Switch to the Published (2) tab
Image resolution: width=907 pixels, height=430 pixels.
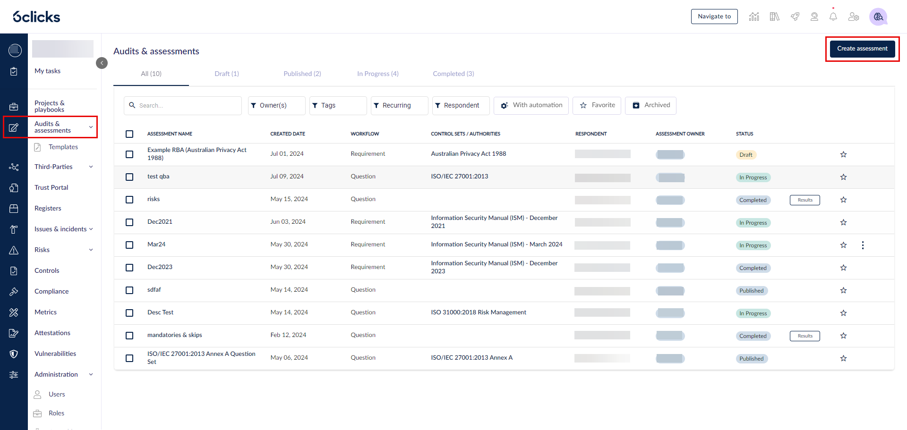click(x=302, y=74)
